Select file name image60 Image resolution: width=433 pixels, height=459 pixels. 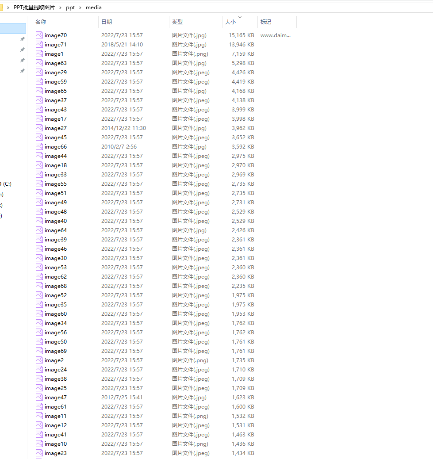tap(56, 314)
